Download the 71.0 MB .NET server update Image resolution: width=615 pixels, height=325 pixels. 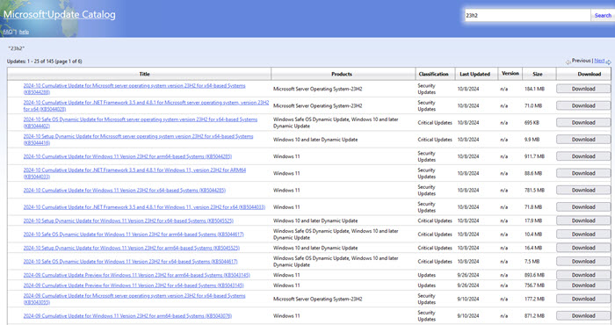583,105
